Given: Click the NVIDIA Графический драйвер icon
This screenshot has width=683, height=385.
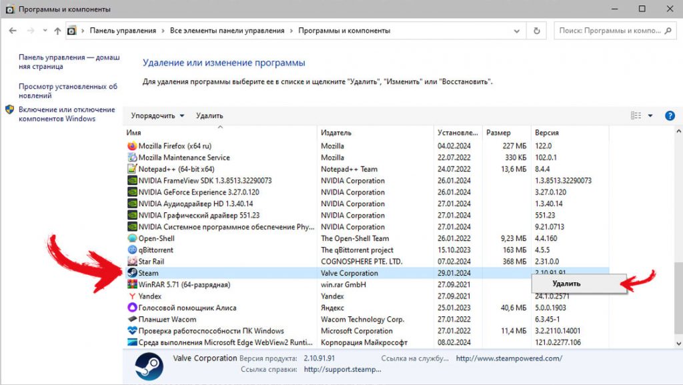Looking at the screenshot, I should click(132, 215).
